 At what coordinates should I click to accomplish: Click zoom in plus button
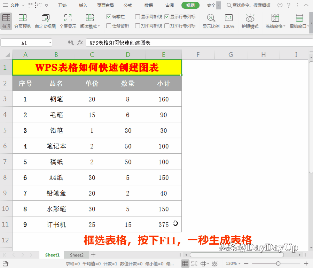pos(306,263)
